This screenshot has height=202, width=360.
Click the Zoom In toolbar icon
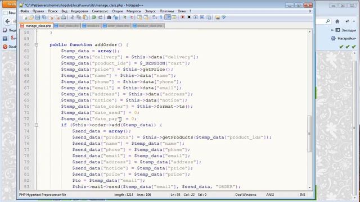125,17
